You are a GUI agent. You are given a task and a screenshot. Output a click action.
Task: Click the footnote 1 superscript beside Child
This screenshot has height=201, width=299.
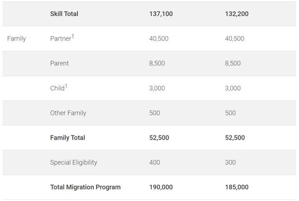66,86
